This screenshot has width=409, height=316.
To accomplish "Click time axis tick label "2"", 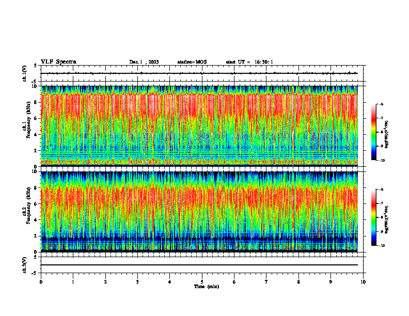I will click(x=105, y=282).
